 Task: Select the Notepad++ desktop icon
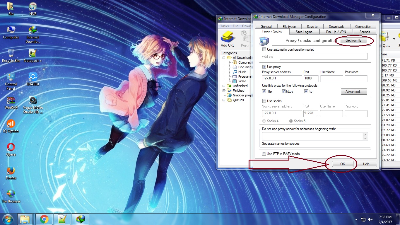point(33,56)
